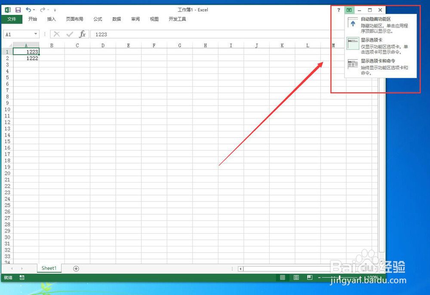The height and width of the screenshot is (295, 430).
Task: Click the Excel application icon in title bar
Action: click(x=8, y=10)
